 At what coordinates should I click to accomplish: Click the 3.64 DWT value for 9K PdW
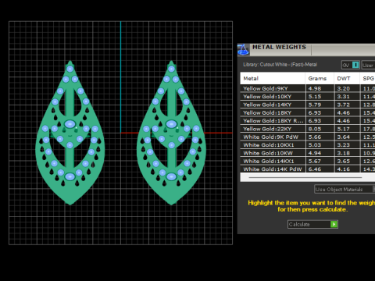point(343,137)
